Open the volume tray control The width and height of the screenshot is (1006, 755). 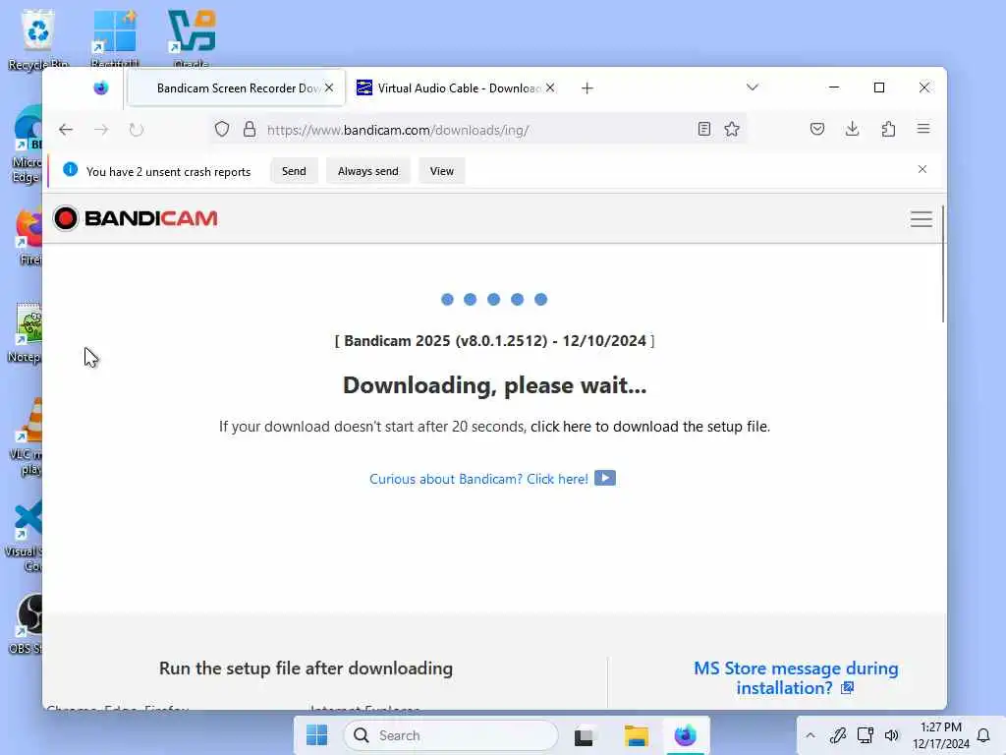[x=892, y=735]
